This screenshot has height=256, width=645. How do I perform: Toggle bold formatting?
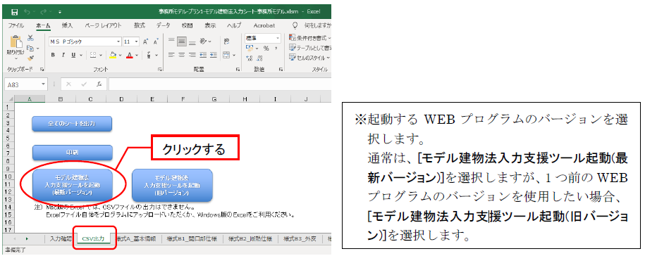click(53, 55)
